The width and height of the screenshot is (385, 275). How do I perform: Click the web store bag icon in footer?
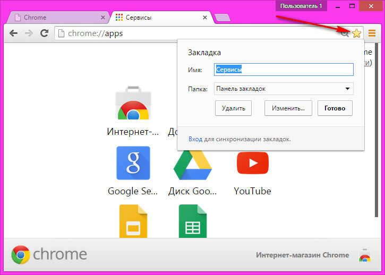point(365,255)
